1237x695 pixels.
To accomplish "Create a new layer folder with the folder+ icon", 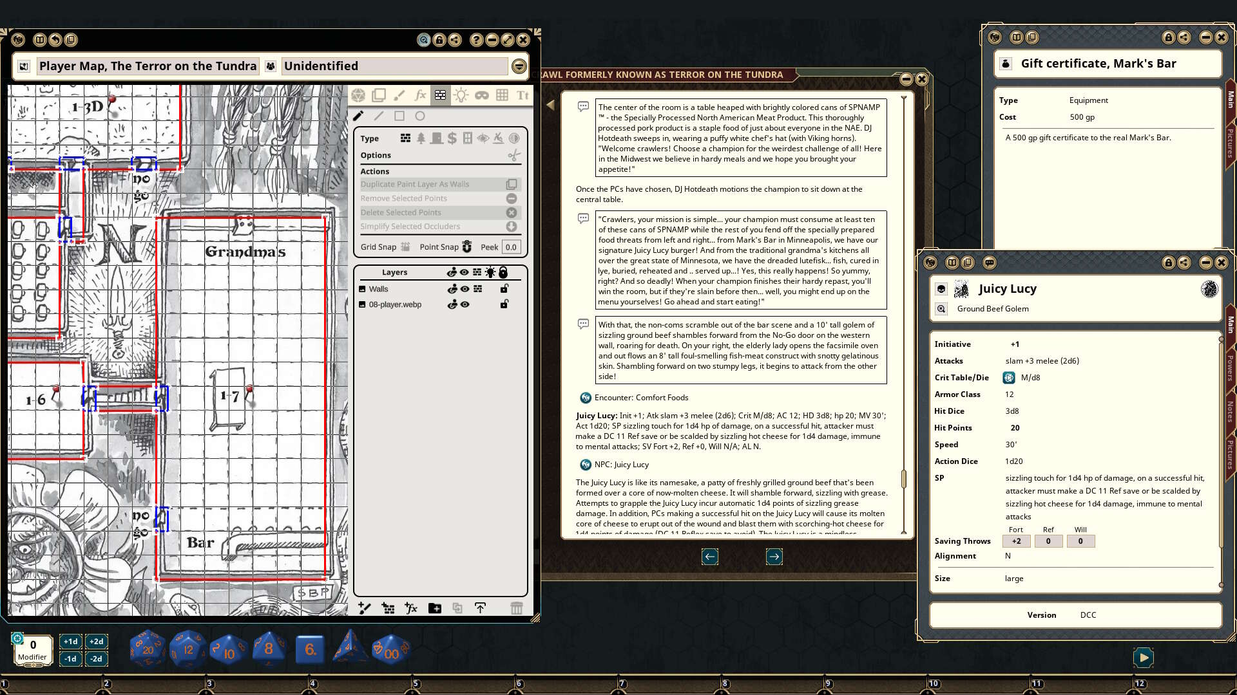I will tap(436, 608).
